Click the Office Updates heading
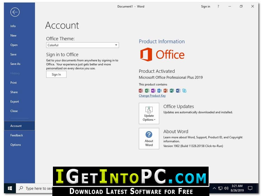 [x=179, y=106]
